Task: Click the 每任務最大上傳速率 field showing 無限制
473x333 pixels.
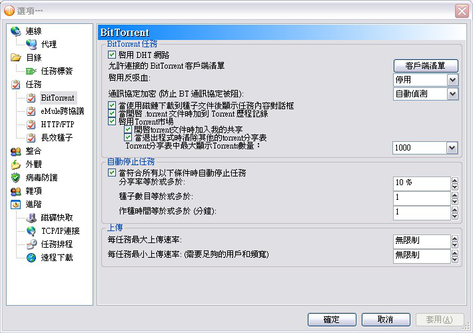Action: pyautogui.click(x=422, y=242)
